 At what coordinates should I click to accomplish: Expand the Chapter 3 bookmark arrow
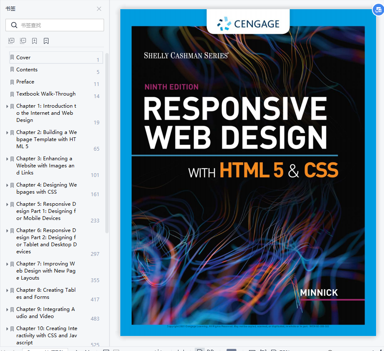coord(7,159)
